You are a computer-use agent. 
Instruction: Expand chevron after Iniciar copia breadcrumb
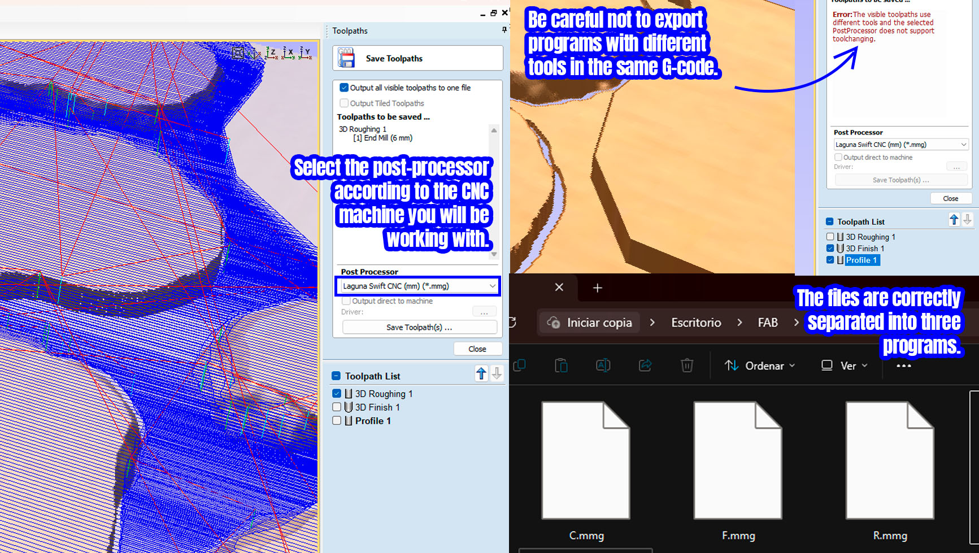652,323
